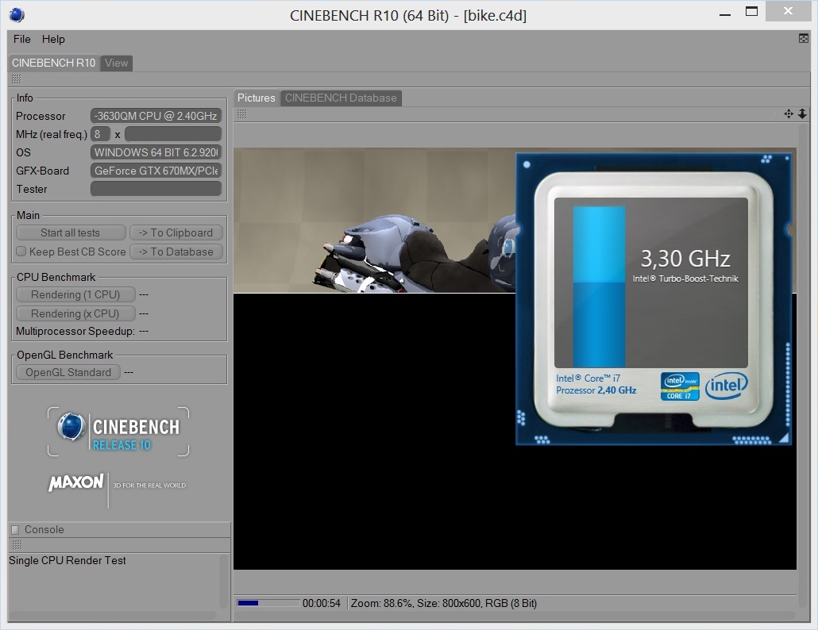Click the Turbo Boost frequency bar on gadget
Viewport: 818px width, 630px height.
click(599, 286)
